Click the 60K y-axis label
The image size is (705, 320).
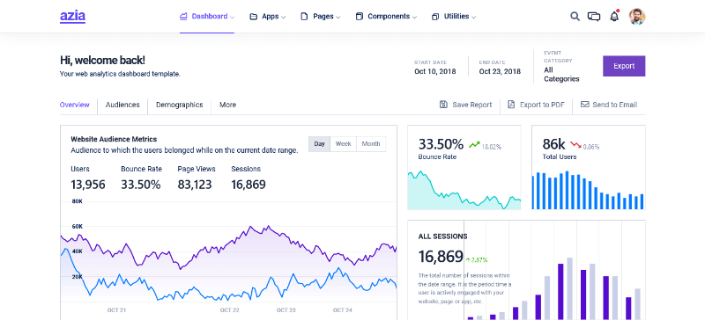[x=78, y=226]
